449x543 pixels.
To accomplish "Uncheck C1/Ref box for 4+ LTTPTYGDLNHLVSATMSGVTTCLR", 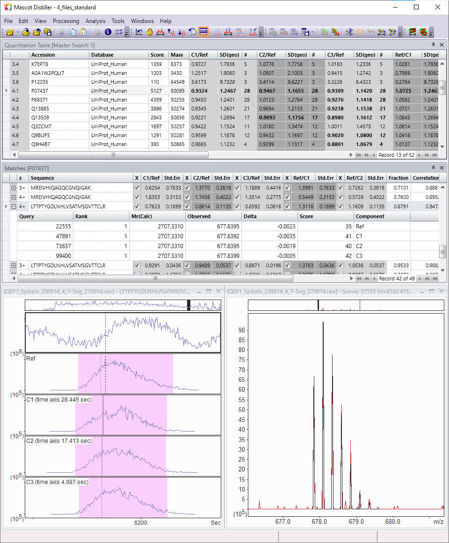I will click(x=137, y=206).
